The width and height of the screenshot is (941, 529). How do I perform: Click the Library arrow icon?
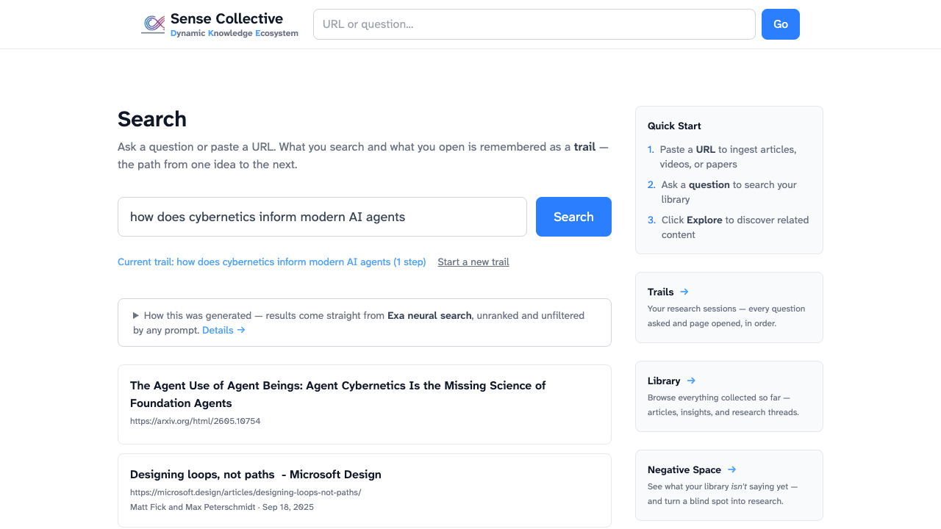(691, 381)
